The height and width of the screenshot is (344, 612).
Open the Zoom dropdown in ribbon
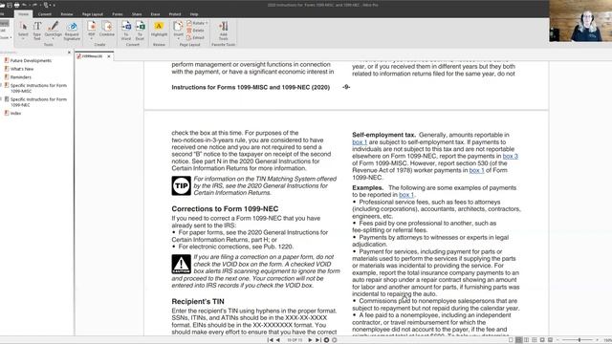tap(11, 37)
